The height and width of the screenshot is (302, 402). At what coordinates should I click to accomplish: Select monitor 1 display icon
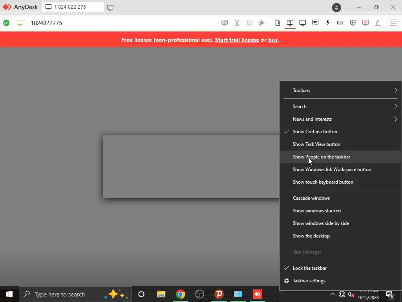(x=290, y=23)
